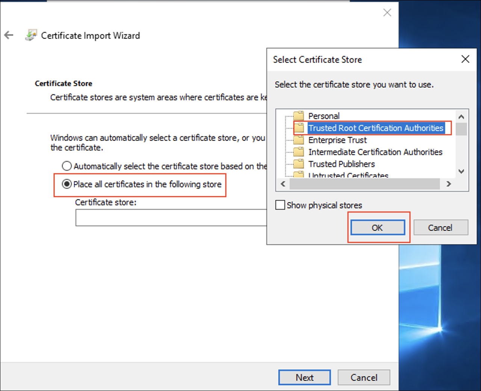
Task: Click the store list scroll up arrow
Action: [461, 116]
